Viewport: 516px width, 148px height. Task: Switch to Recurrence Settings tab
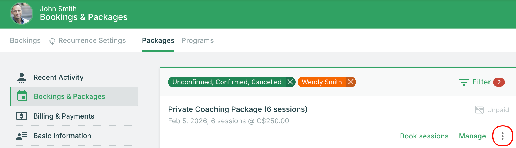click(92, 40)
